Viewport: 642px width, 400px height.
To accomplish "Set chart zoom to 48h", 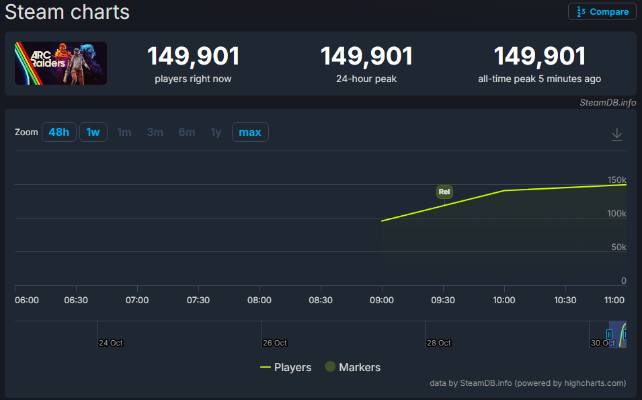I will (x=59, y=132).
